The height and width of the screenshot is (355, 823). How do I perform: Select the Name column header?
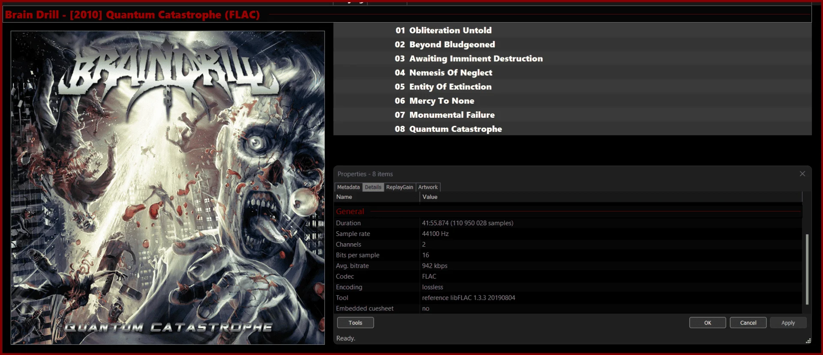[x=377, y=197]
